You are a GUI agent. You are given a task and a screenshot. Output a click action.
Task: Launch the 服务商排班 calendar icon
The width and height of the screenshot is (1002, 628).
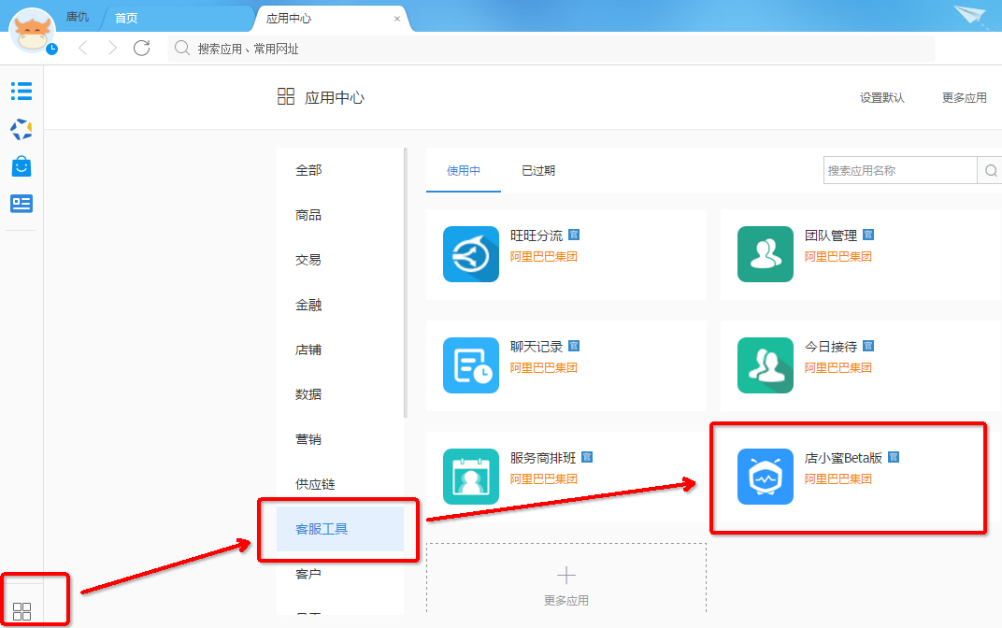[x=470, y=477]
